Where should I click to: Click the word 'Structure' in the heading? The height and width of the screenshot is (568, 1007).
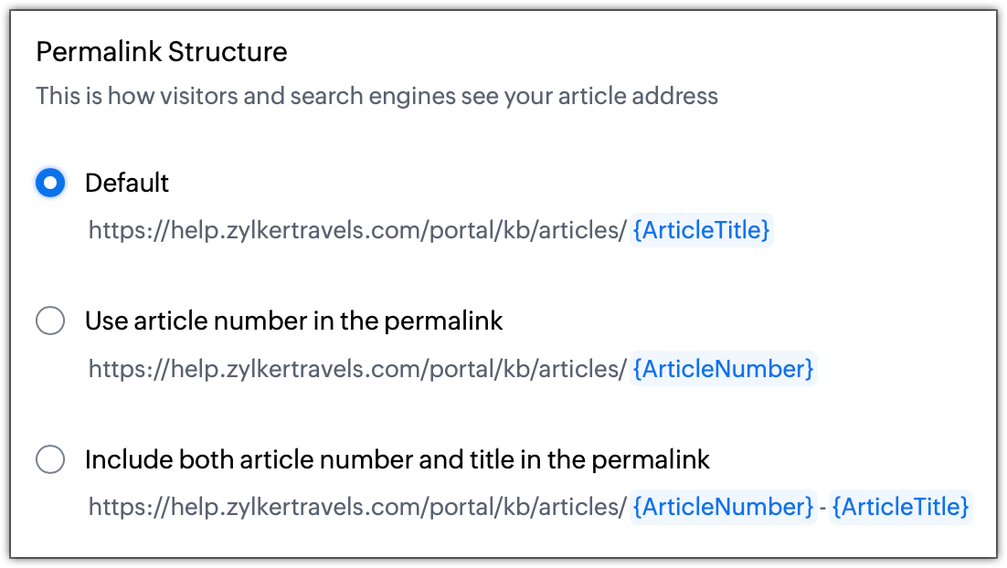point(228,51)
